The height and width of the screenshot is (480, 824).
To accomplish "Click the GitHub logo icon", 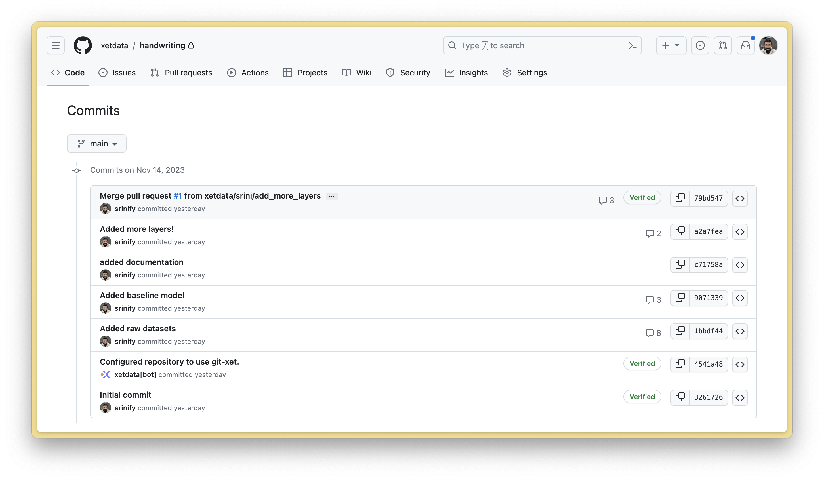I will point(83,45).
